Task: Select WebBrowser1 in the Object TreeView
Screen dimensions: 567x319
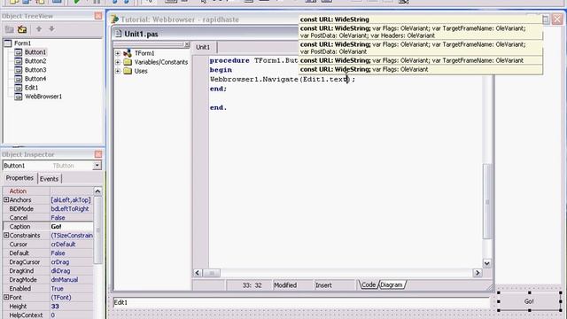Action: [x=43, y=97]
